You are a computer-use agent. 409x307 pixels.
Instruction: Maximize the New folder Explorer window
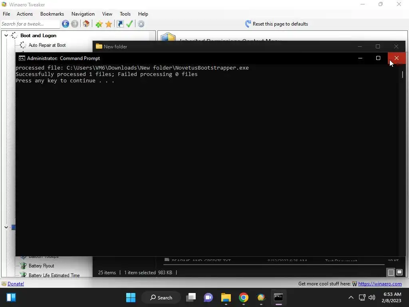(x=378, y=46)
